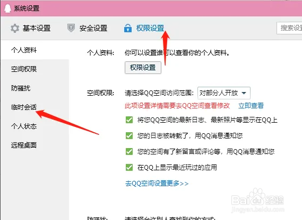Click the shield icon for 安全设置

click(71, 28)
